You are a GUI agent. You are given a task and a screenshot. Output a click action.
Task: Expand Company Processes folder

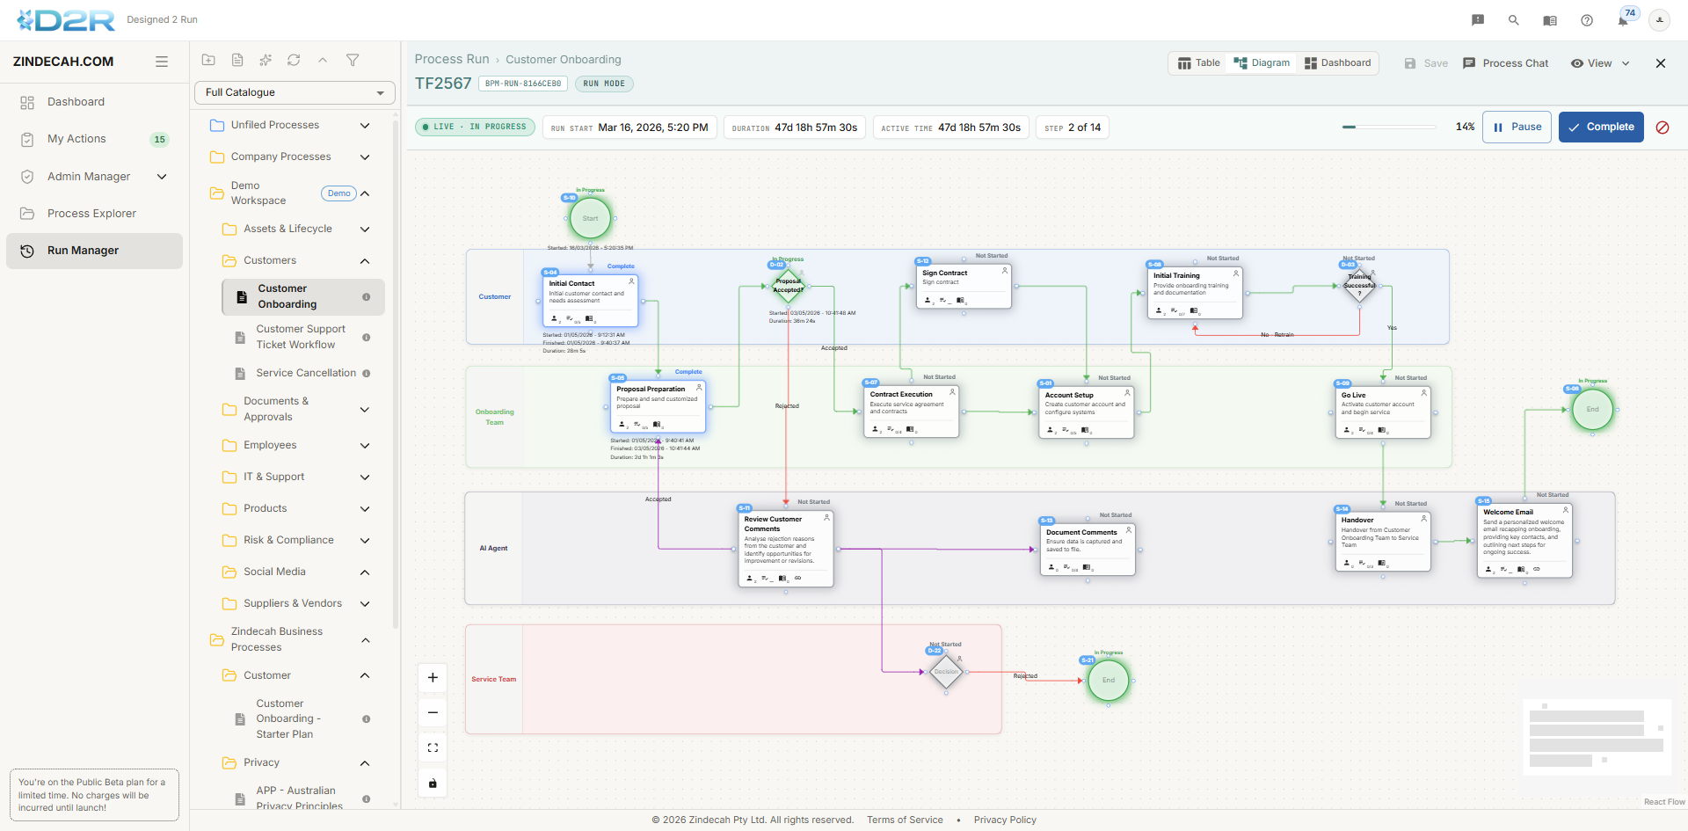click(x=365, y=157)
